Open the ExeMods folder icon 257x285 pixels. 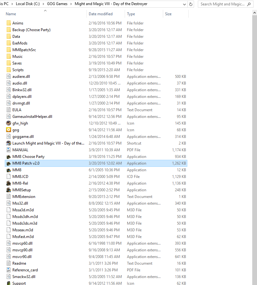pyautogui.click(x=9, y=43)
